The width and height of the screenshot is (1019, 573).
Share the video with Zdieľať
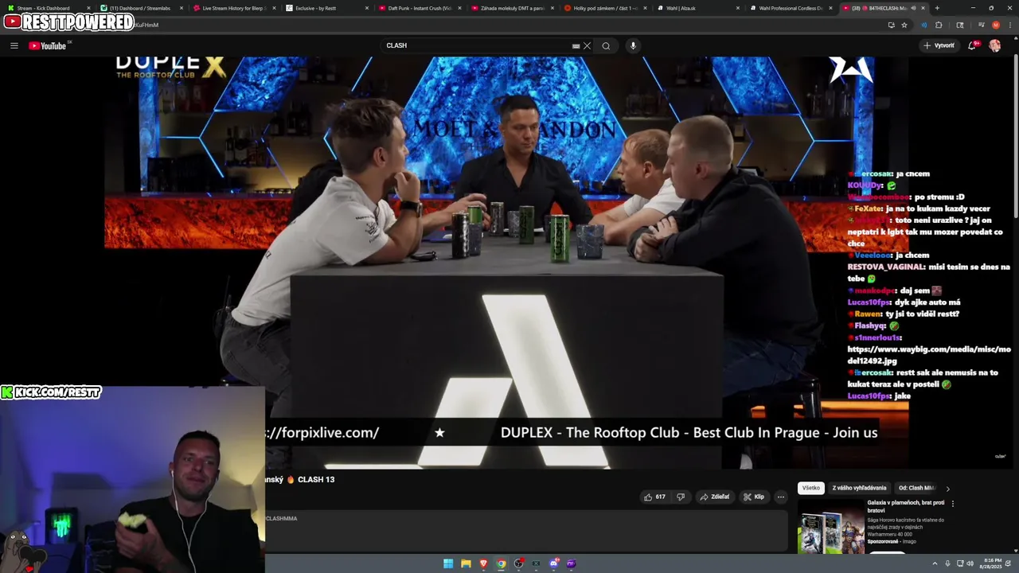(x=714, y=497)
